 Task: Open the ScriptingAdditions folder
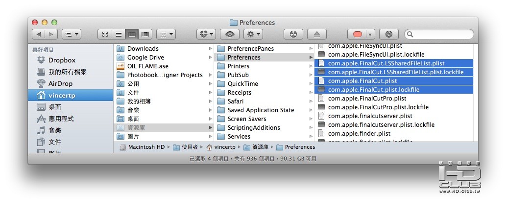[x=265, y=128]
